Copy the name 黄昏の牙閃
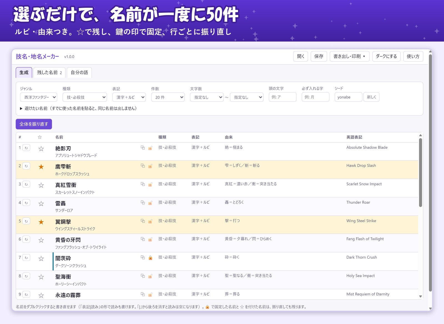Screen dimensions: 444x324 point(143,239)
